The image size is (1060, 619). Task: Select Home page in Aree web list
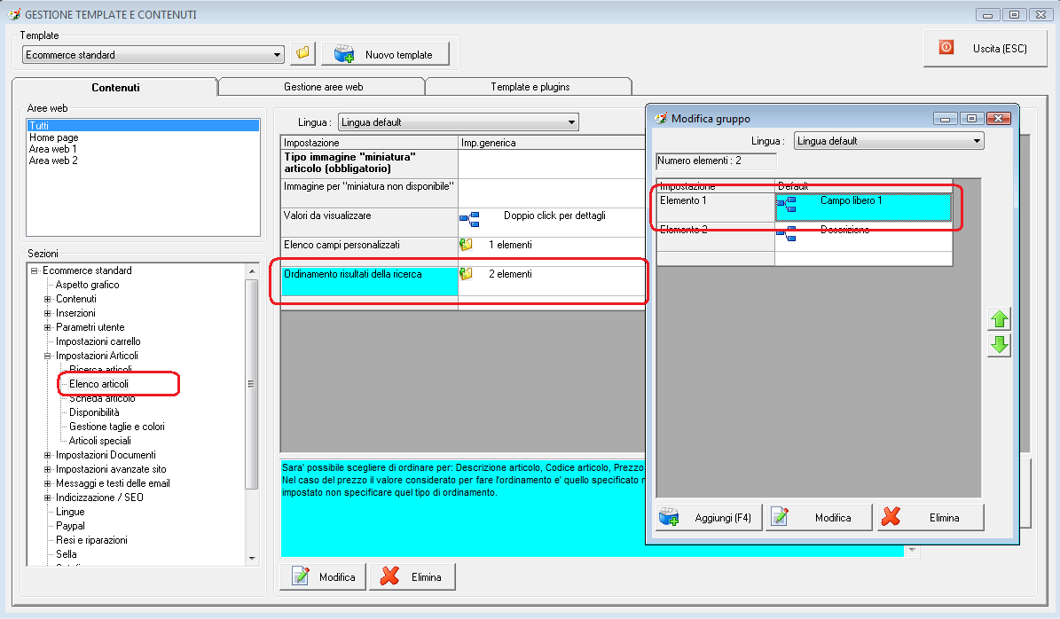pyautogui.click(x=54, y=137)
